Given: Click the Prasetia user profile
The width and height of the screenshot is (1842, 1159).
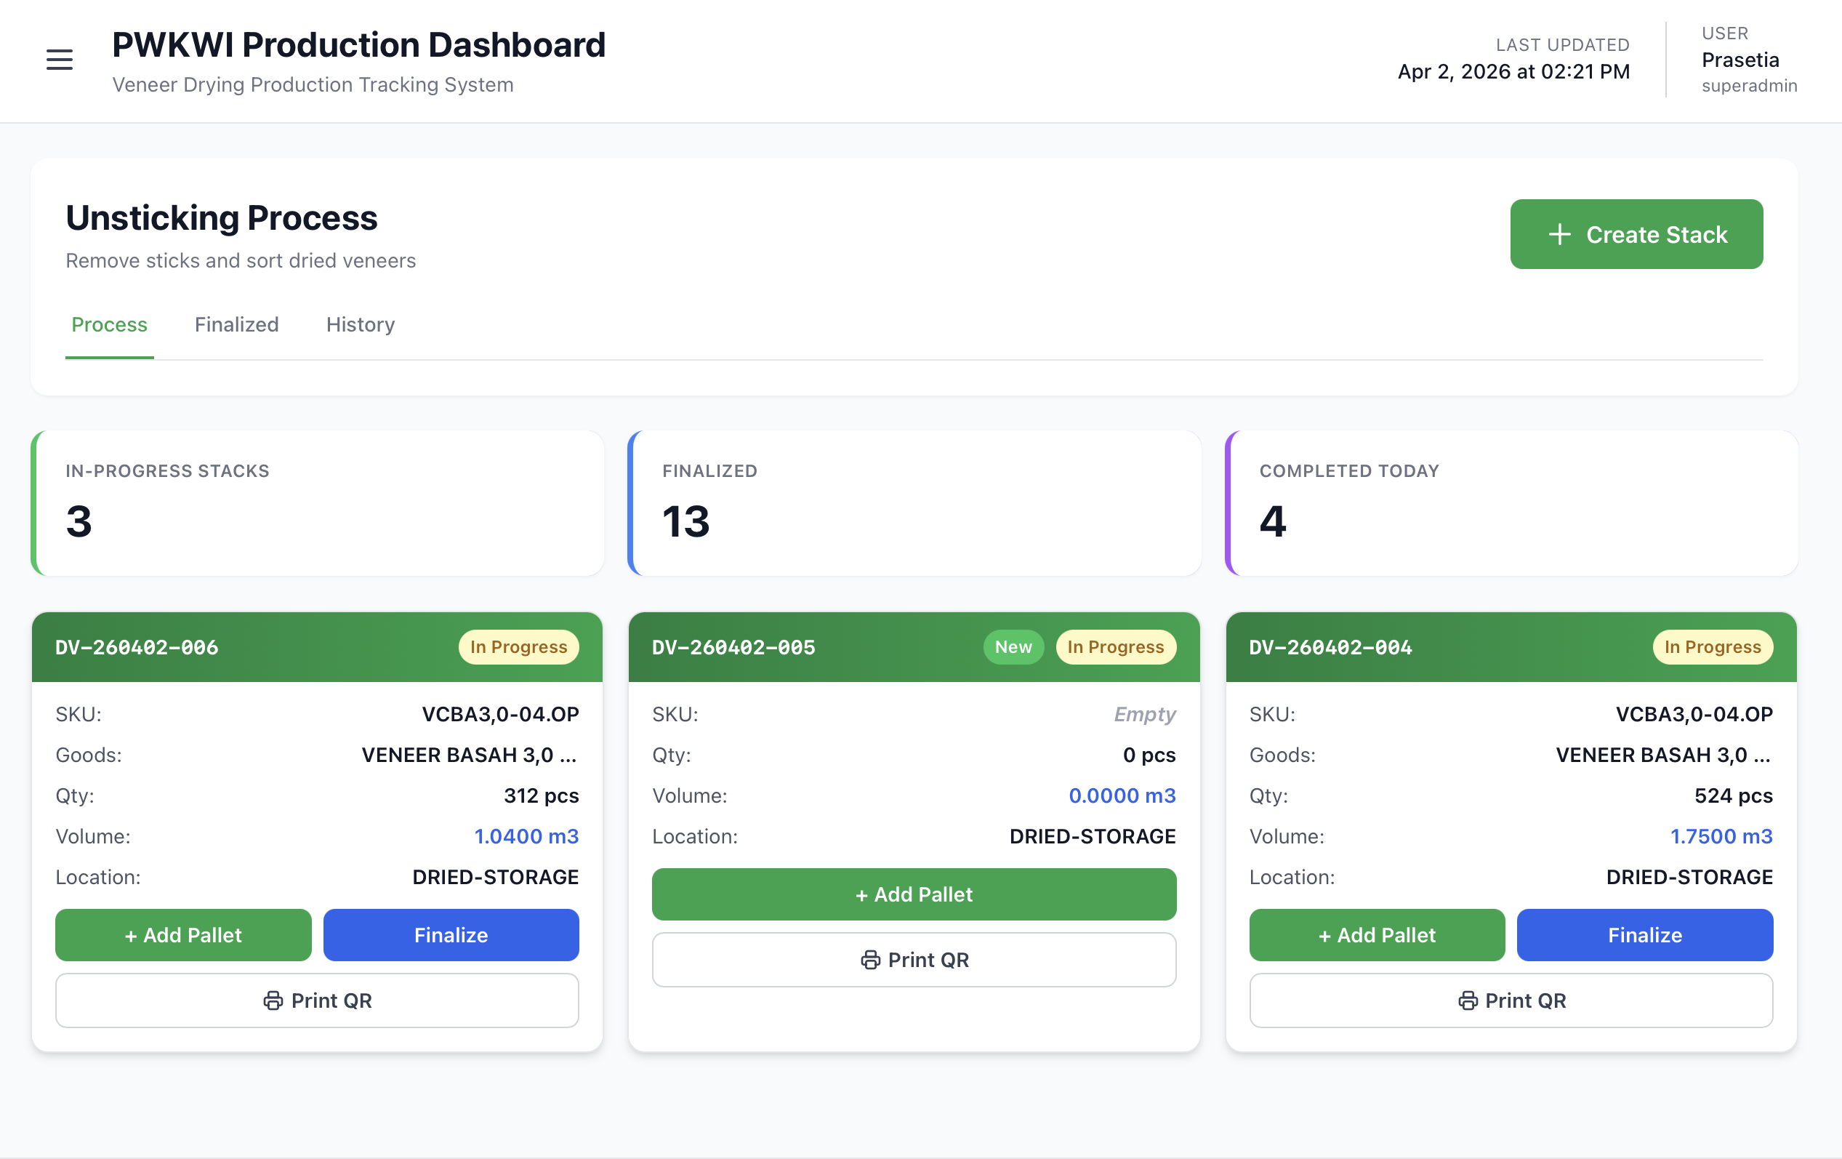Looking at the screenshot, I should [x=1740, y=60].
